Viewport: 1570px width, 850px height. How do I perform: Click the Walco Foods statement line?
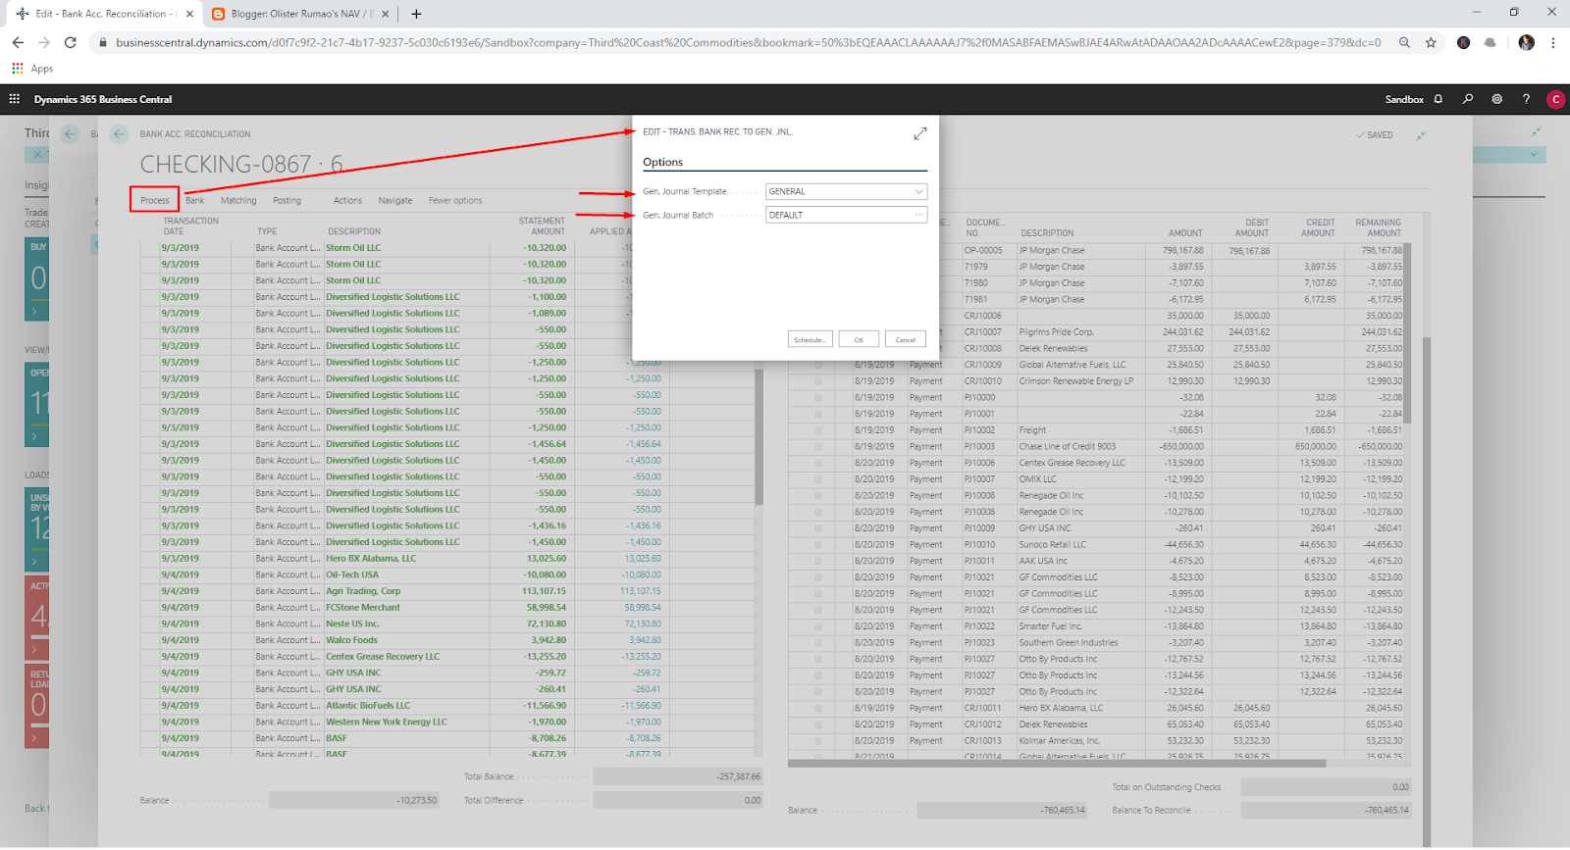tap(351, 640)
